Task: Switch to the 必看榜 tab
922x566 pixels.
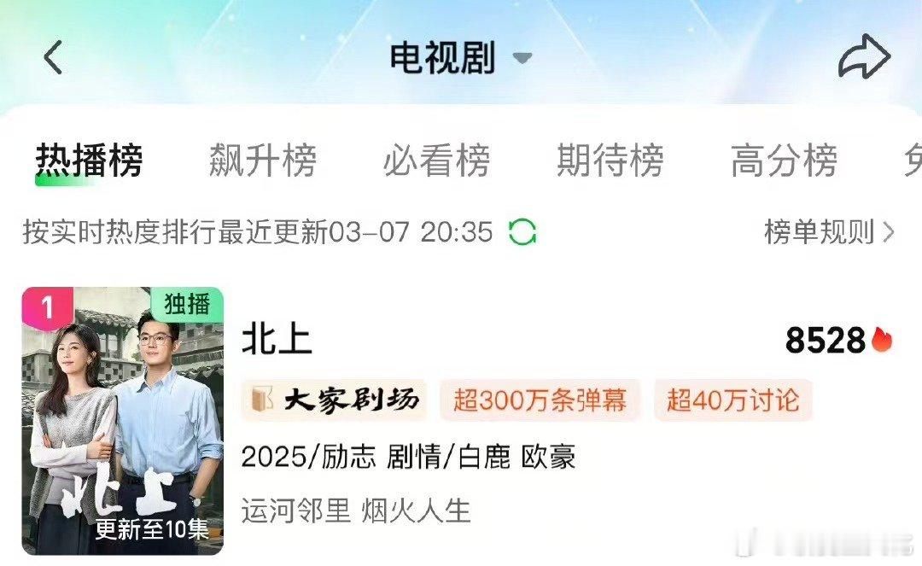Action: (437, 160)
